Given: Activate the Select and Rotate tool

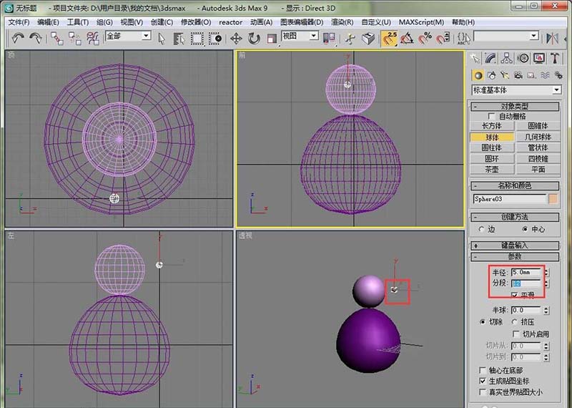Looking at the screenshot, I should [254, 38].
